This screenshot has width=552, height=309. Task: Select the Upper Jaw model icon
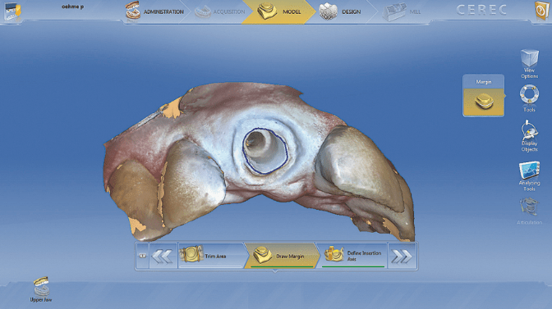pos(41,289)
